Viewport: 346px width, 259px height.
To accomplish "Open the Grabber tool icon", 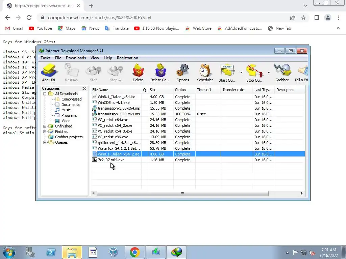I will (x=282, y=73).
